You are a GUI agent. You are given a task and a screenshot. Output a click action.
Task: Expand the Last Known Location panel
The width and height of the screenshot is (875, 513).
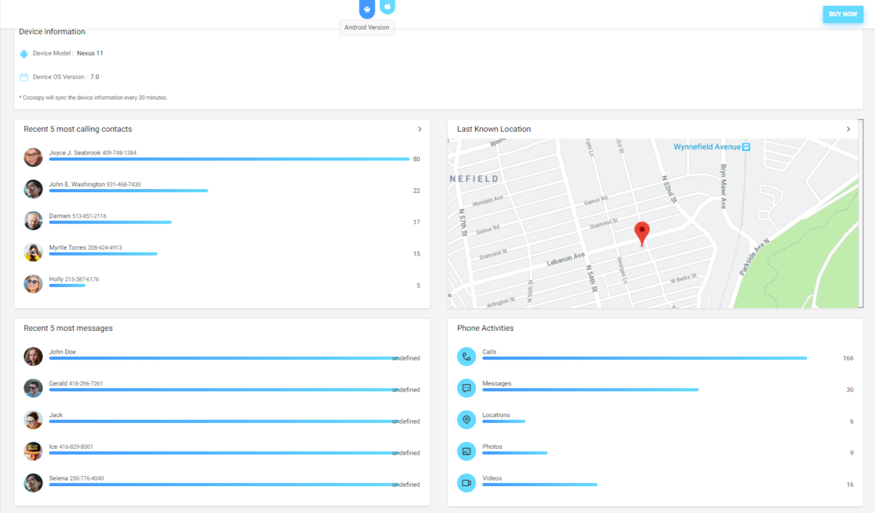coord(848,129)
